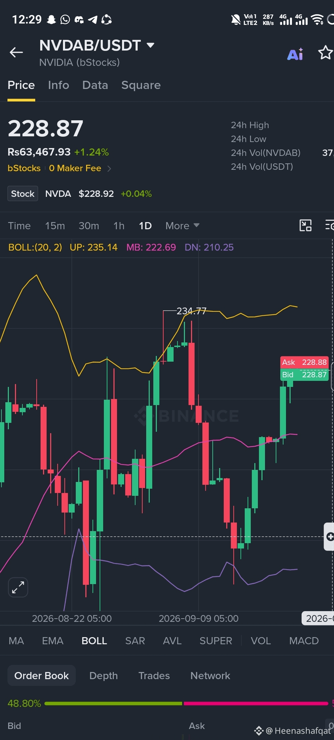Open the chart layout grid icon

pos(306,225)
